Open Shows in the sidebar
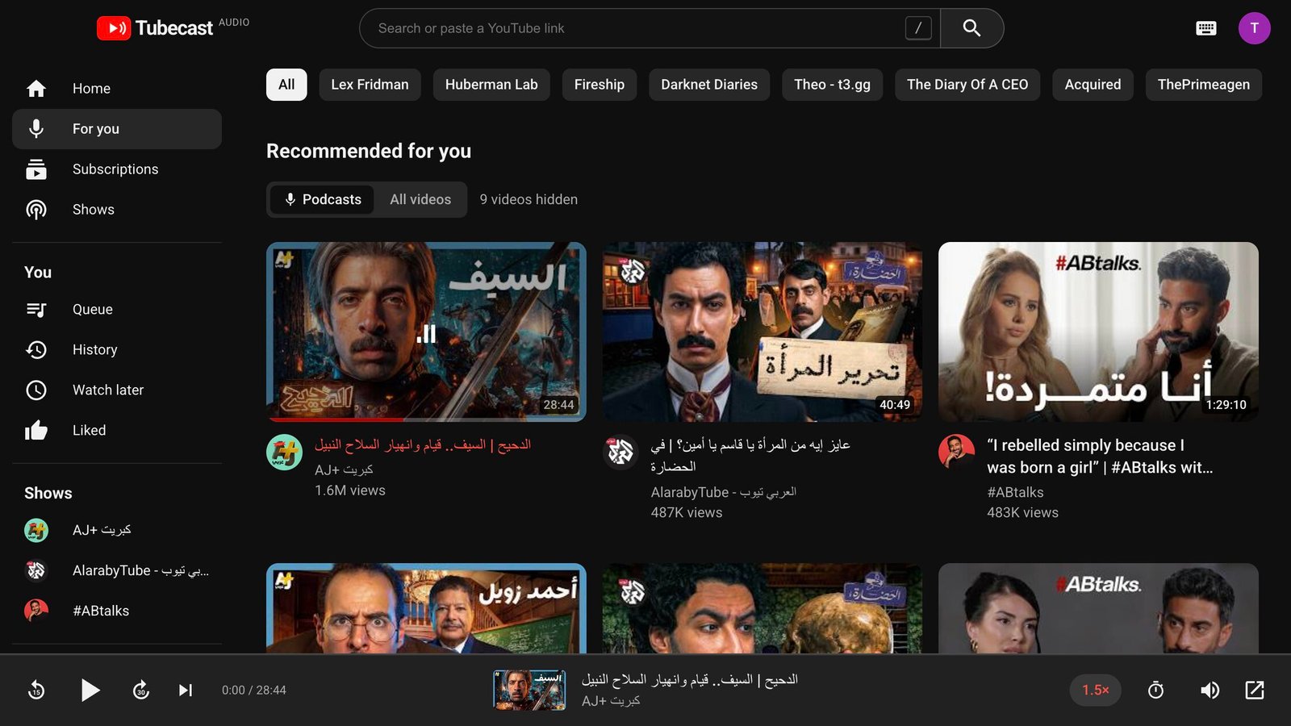The image size is (1291, 726). pos(117,210)
